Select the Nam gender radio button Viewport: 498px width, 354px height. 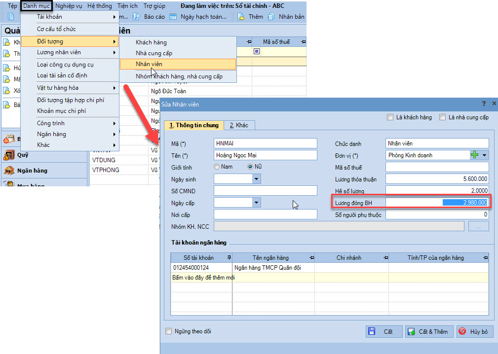pos(217,167)
